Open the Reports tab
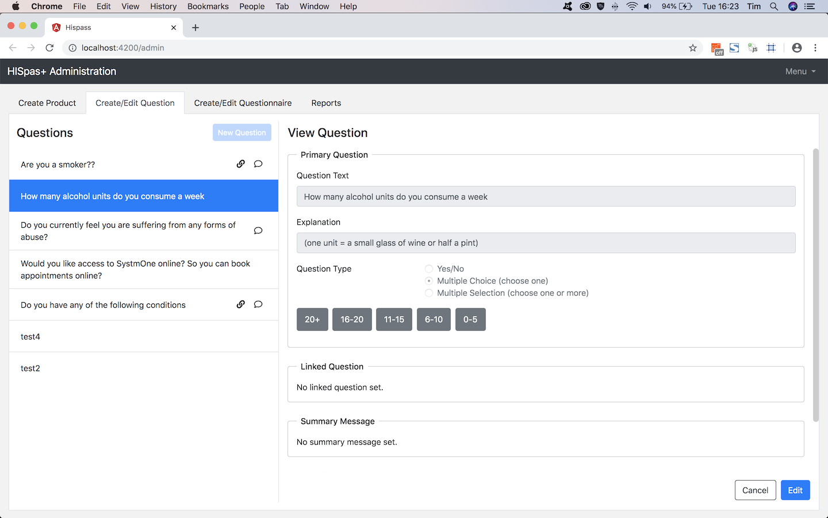This screenshot has height=518, width=828. point(326,103)
